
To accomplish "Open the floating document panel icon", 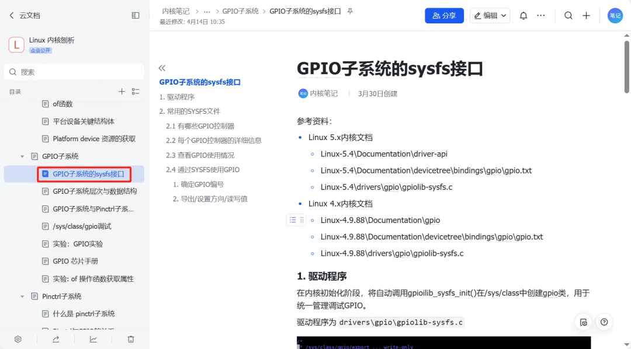I will [584, 322].
